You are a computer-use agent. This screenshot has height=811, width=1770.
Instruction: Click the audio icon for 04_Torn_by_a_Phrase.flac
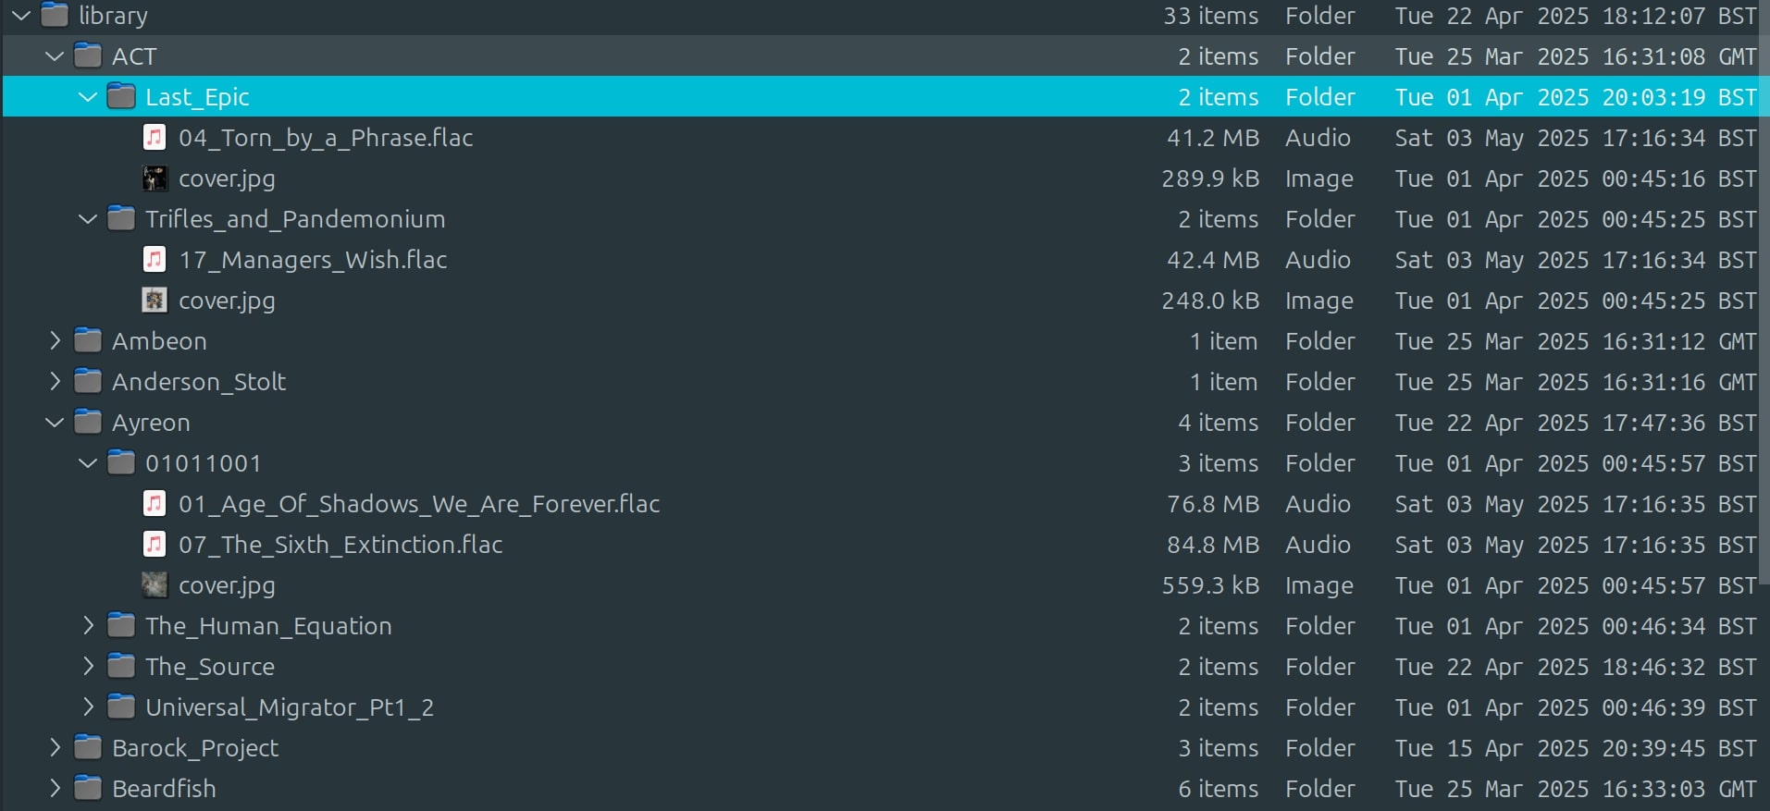[x=155, y=138]
